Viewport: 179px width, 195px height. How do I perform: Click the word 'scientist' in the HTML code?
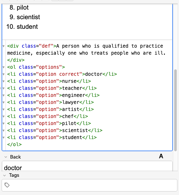click(75, 130)
